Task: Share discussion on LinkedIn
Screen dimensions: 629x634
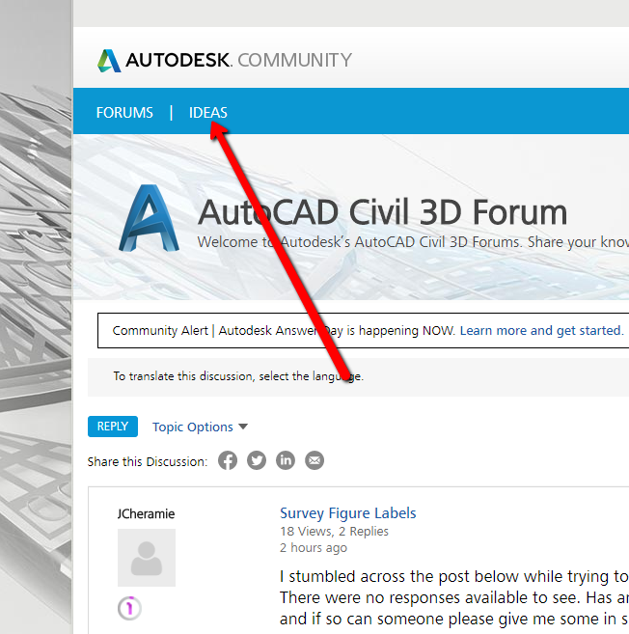Action: point(286,460)
